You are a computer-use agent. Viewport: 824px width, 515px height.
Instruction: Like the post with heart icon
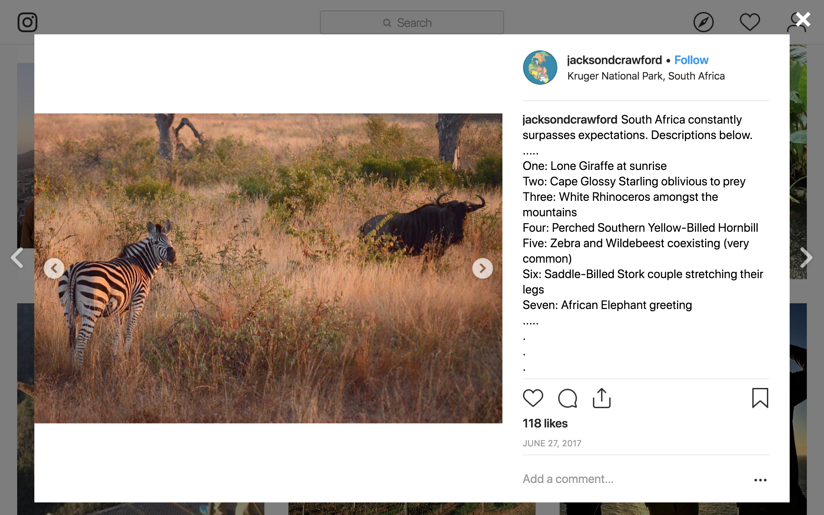pyautogui.click(x=533, y=398)
